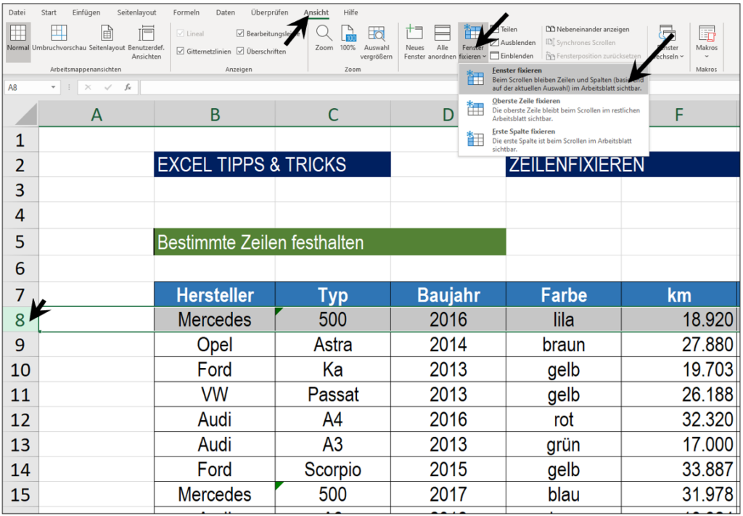
Task: Click the Bestimmte Zeilen festhalten cell
Action: pos(330,242)
